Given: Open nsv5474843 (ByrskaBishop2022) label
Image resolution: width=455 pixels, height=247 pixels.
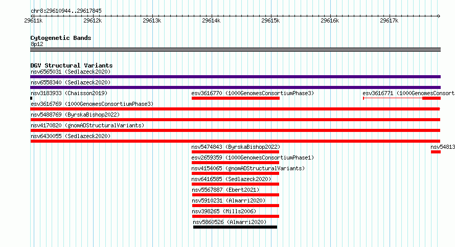Looking at the screenshot, I should tap(236, 147).
